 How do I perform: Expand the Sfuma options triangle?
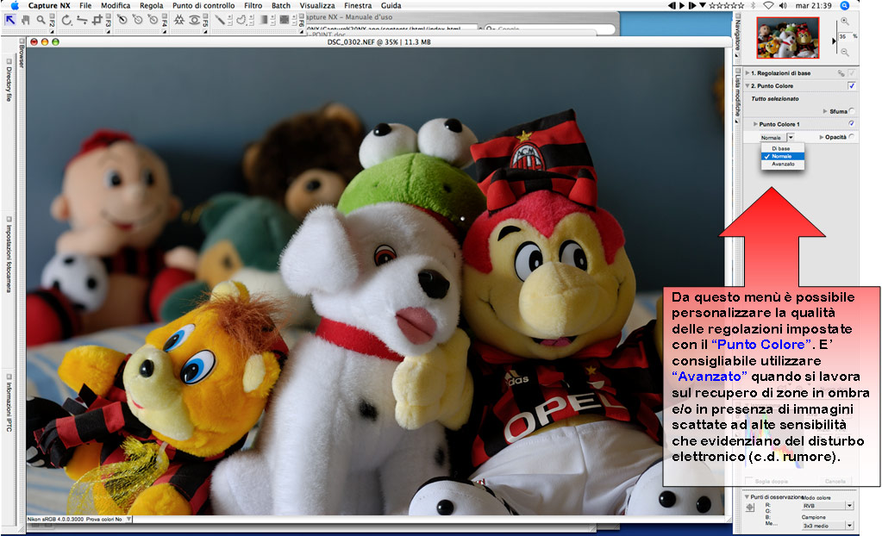point(825,111)
